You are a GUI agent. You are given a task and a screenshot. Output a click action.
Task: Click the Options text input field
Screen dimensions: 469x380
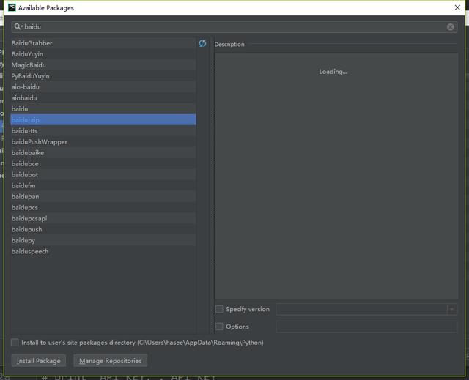pyautogui.click(x=366, y=327)
